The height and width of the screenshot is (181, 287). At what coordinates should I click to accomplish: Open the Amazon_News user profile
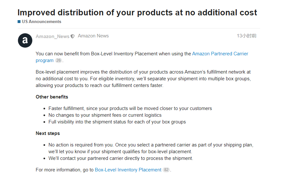(52, 36)
